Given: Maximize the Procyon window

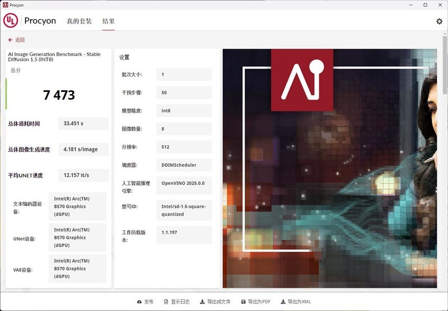Looking at the screenshot, I should coord(426,5).
